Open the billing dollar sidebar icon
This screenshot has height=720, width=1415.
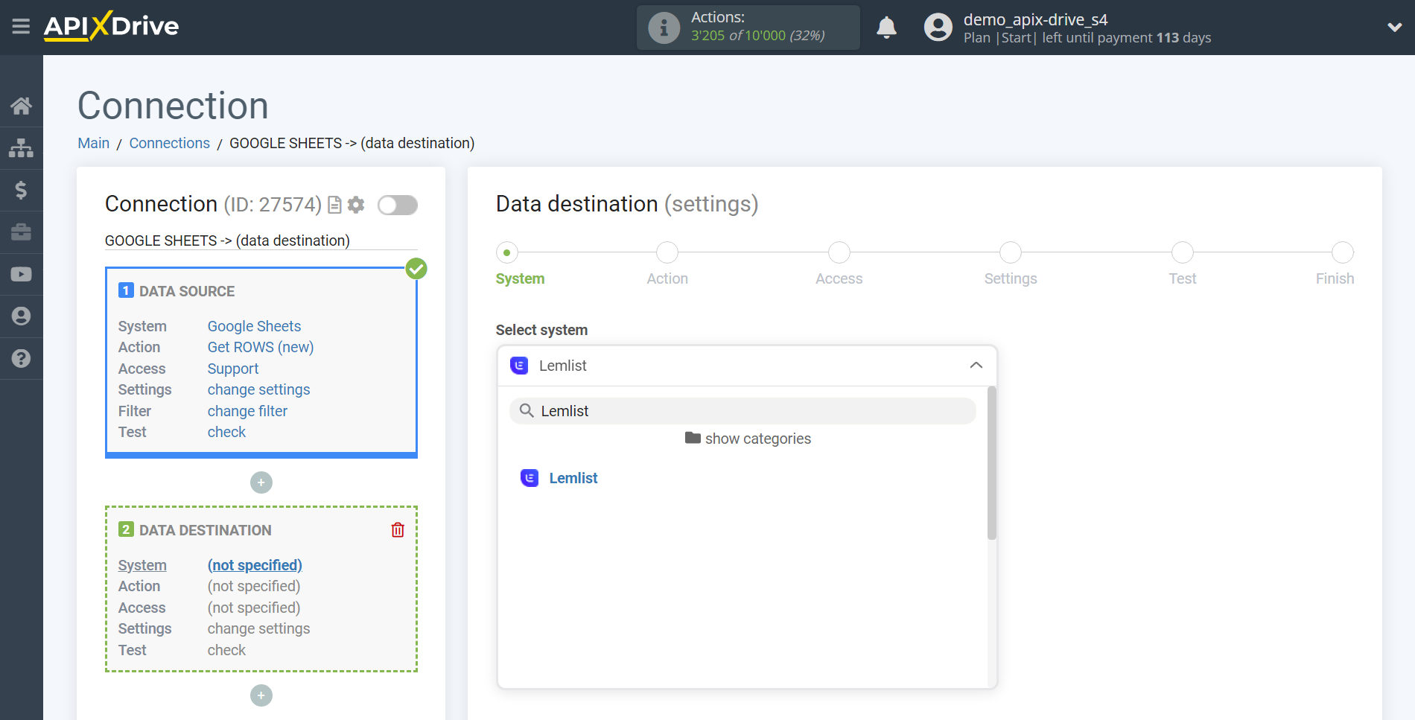(x=21, y=190)
